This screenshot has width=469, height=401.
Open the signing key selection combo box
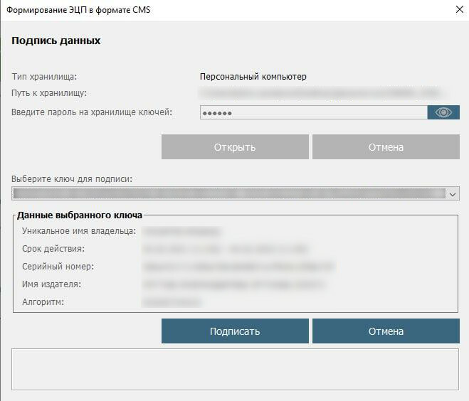[x=228, y=193]
